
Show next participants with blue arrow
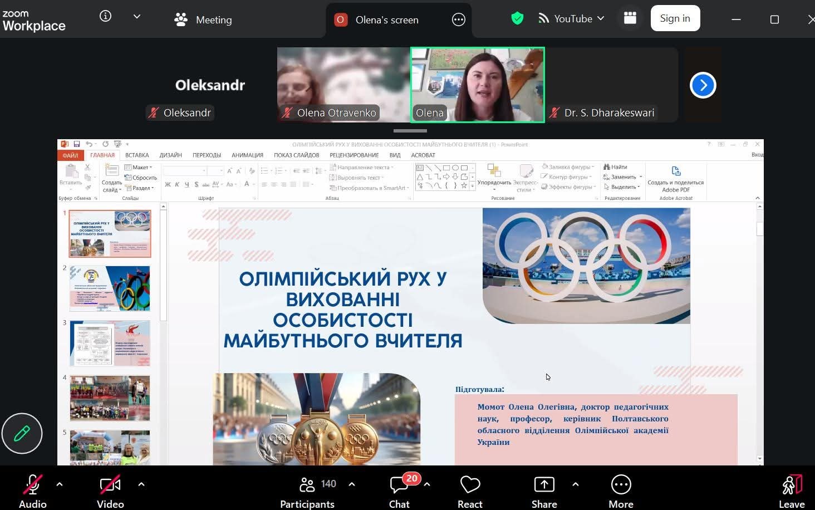(x=703, y=85)
